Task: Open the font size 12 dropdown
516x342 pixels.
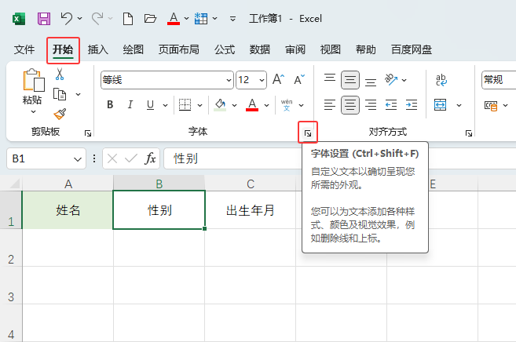Action: click(x=262, y=80)
